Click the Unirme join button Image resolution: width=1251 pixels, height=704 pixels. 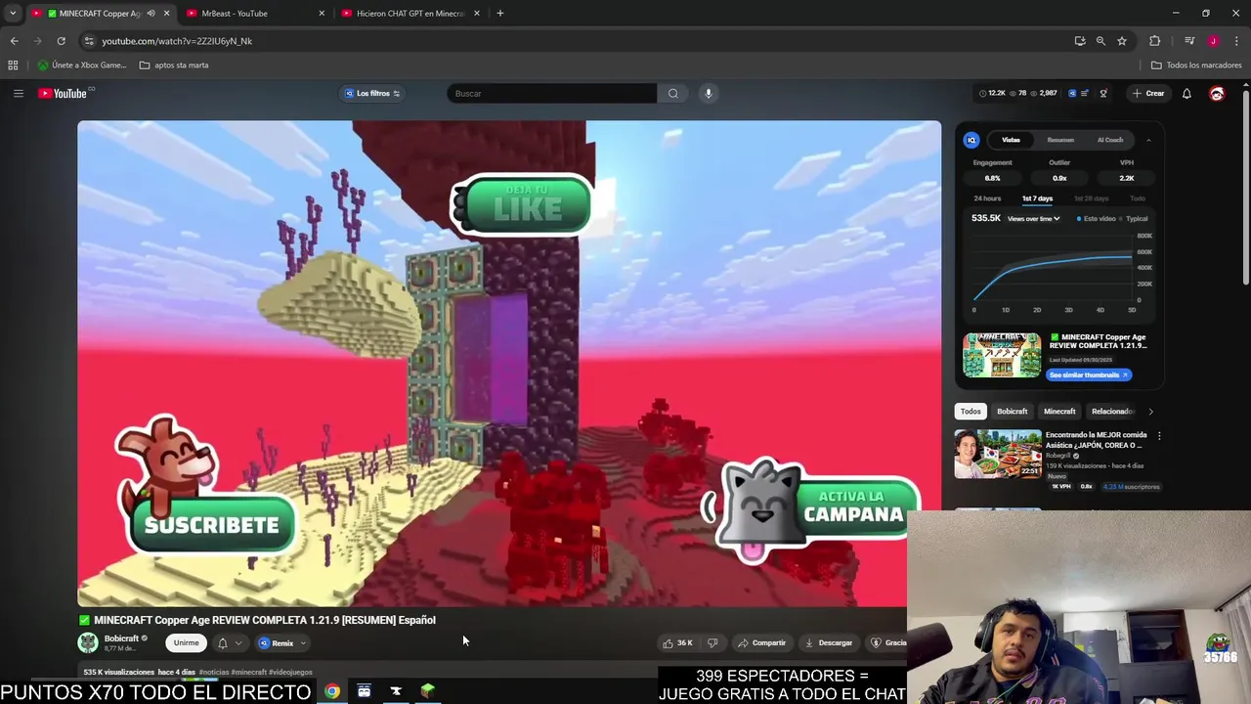point(186,642)
